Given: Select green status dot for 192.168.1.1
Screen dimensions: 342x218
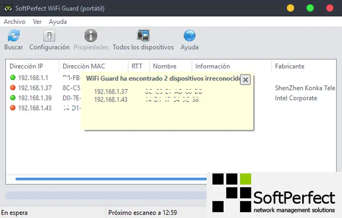Looking at the screenshot, I should click(13, 78).
